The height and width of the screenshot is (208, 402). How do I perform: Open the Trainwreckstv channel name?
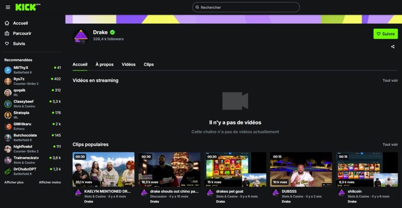tap(26, 157)
